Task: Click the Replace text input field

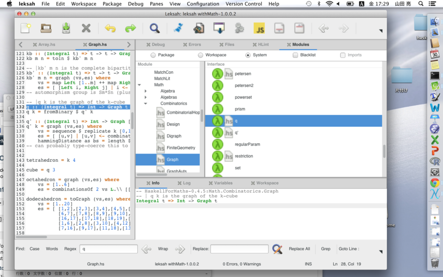Action: point(239,249)
